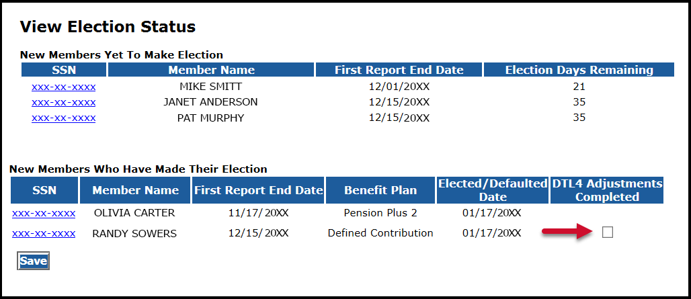Click the View Election Status heading
This screenshot has width=691, height=299.
(108, 27)
